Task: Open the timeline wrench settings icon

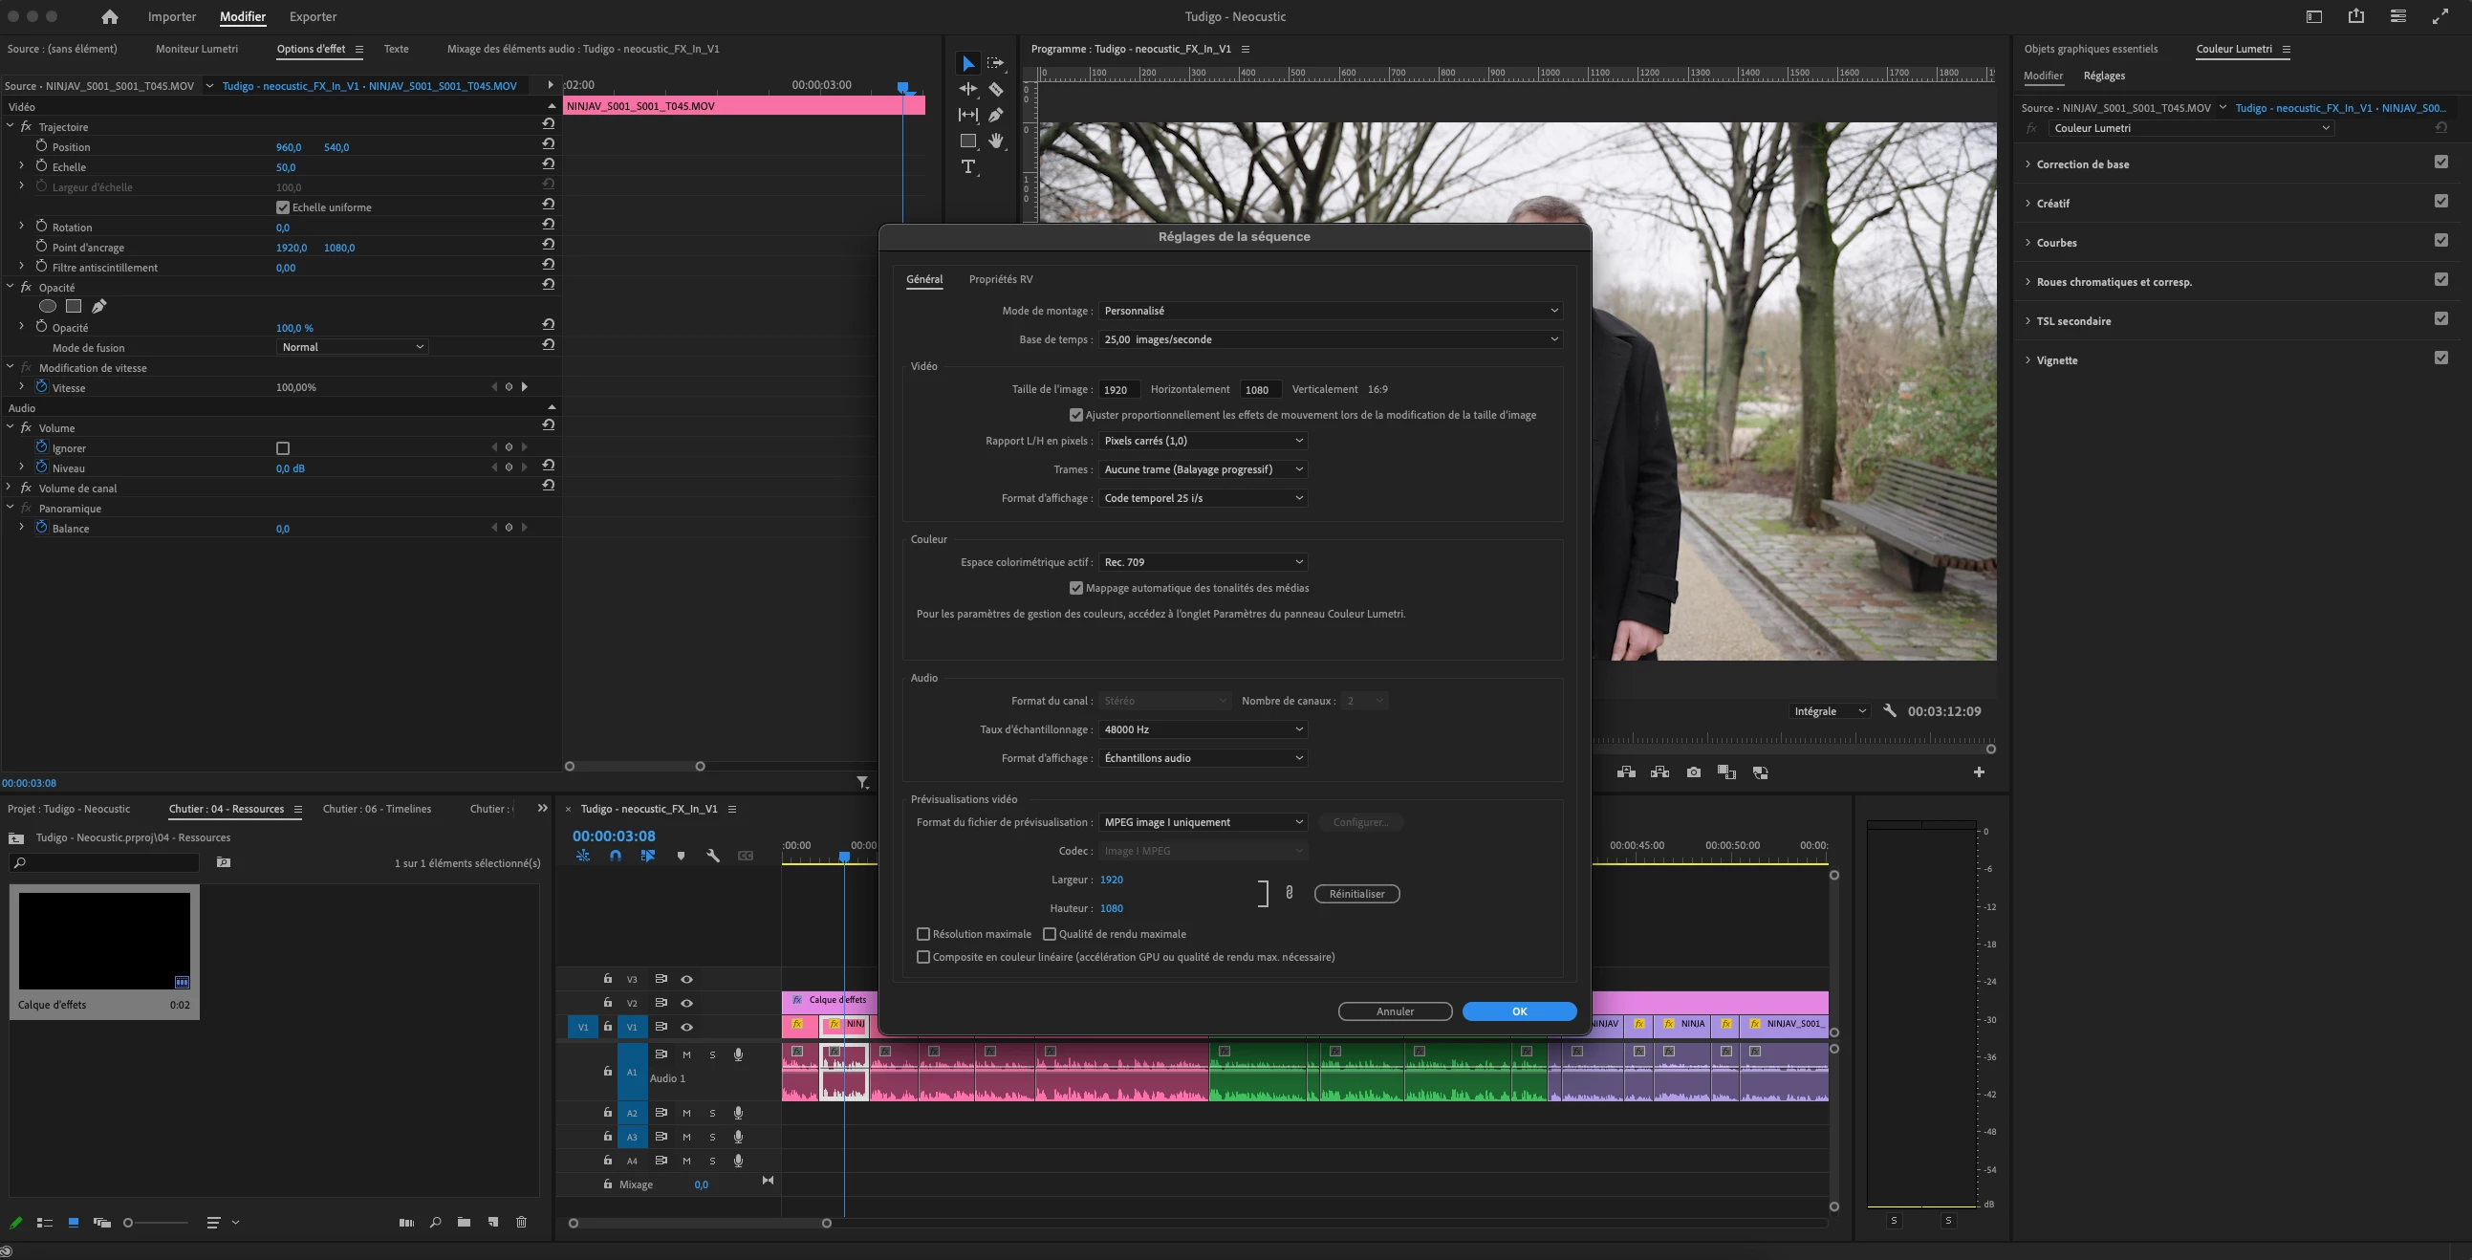Action: pyautogui.click(x=713, y=856)
